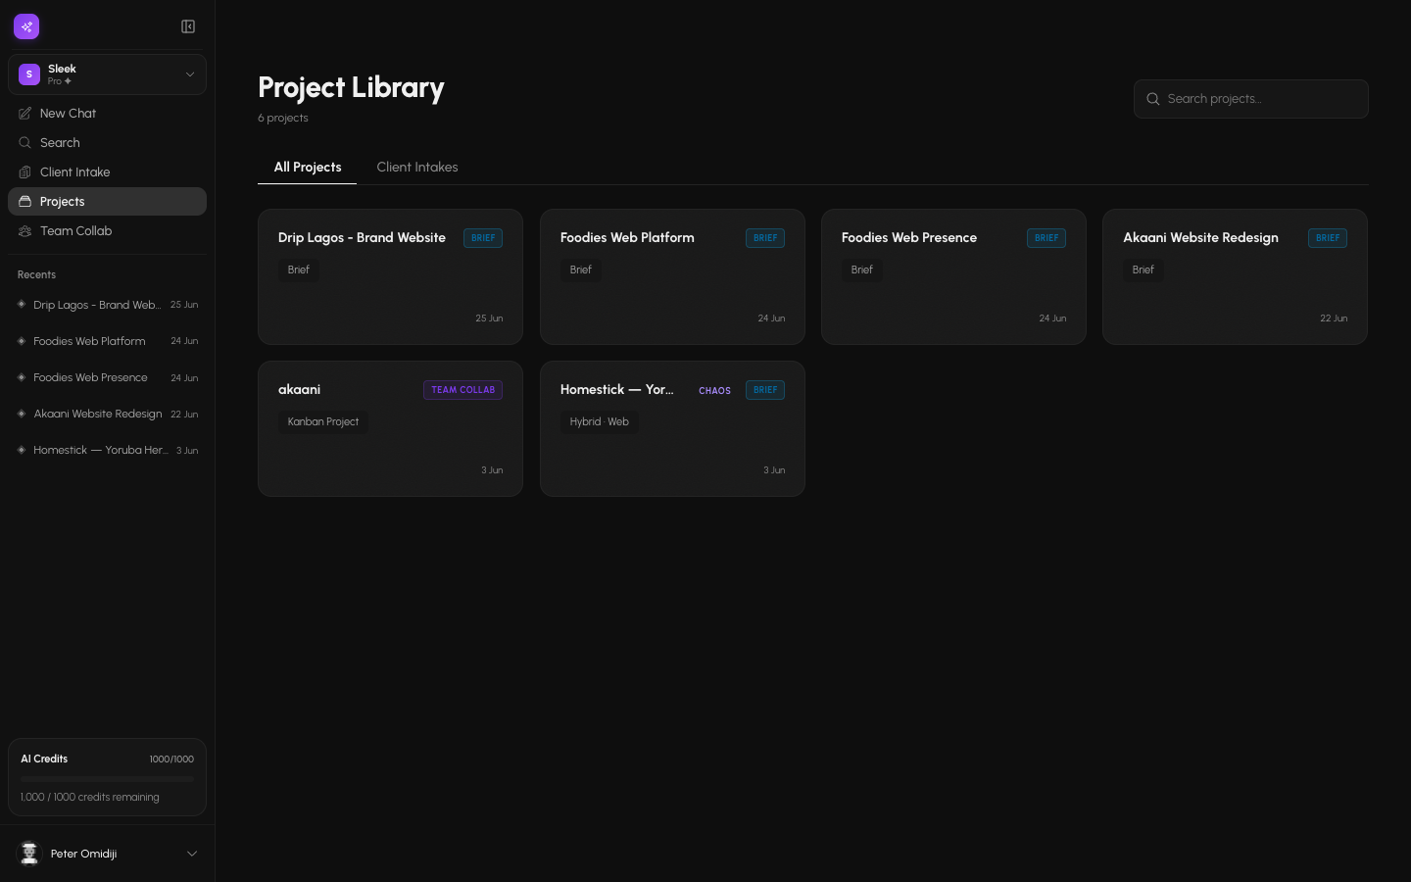Click the BRIEF badge on Akaani Website Redesign
Image resolution: width=1411 pixels, height=882 pixels.
click(1328, 238)
